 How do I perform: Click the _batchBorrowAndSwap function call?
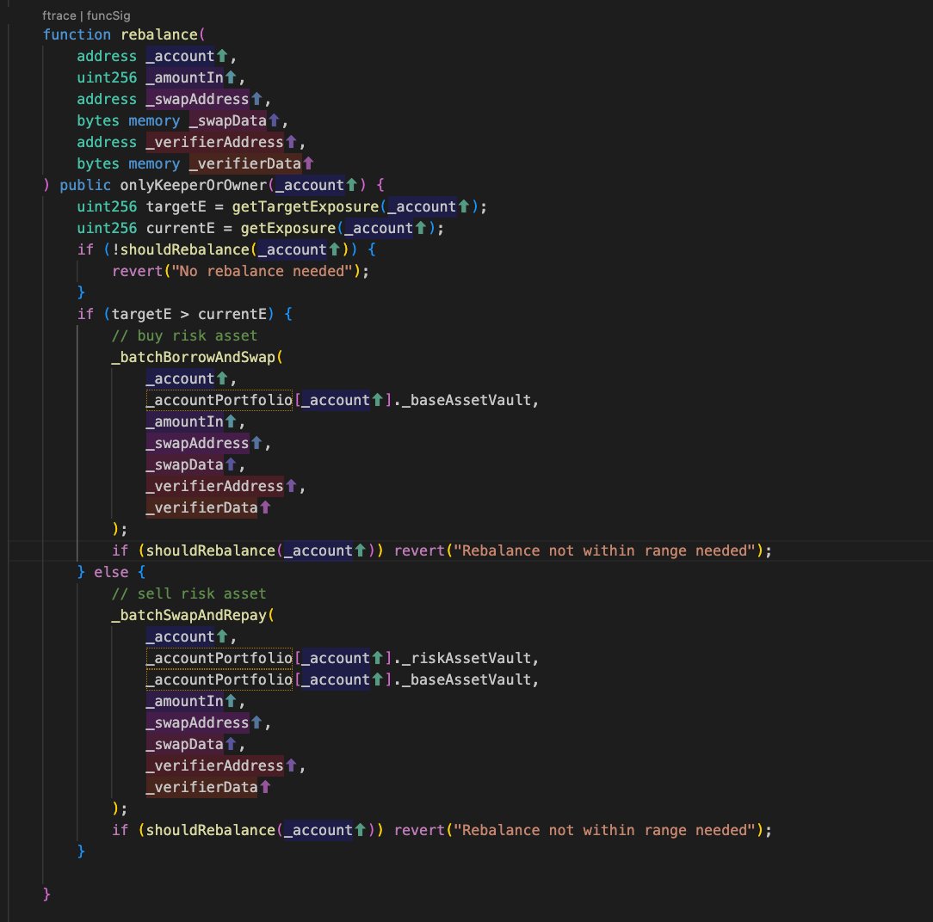[x=194, y=357]
